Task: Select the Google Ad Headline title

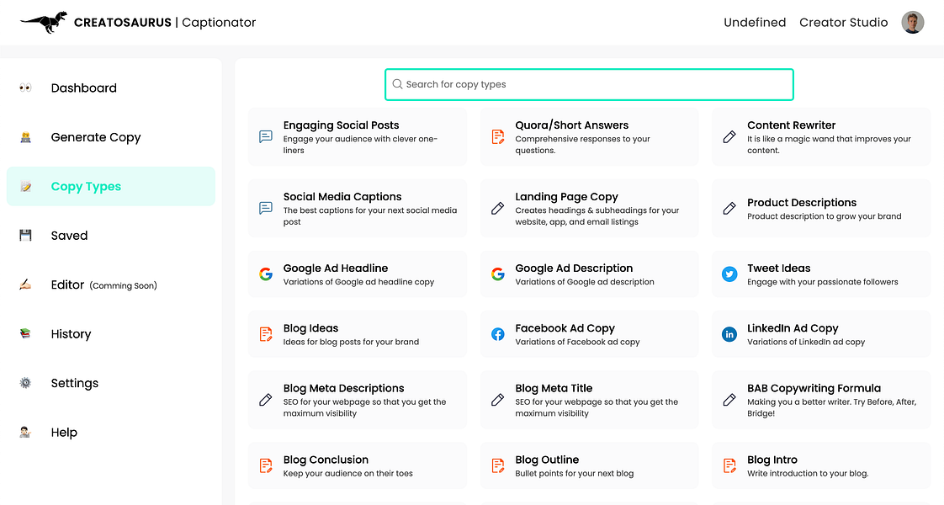Action: 336,268
